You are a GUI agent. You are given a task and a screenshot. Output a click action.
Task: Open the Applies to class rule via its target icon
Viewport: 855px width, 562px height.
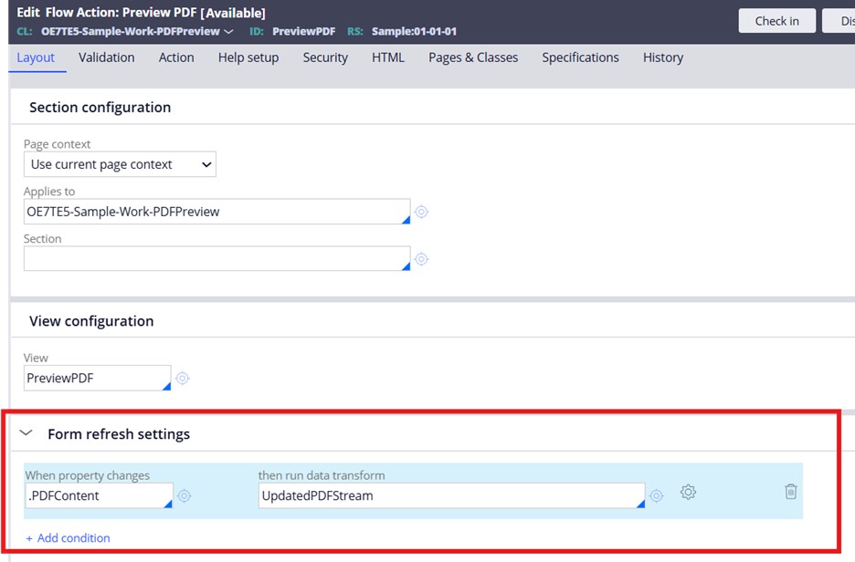(x=421, y=211)
